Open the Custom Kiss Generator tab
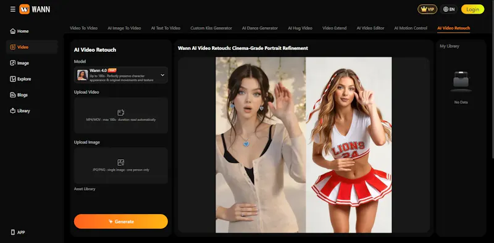The image size is (494, 243). [x=211, y=28]
